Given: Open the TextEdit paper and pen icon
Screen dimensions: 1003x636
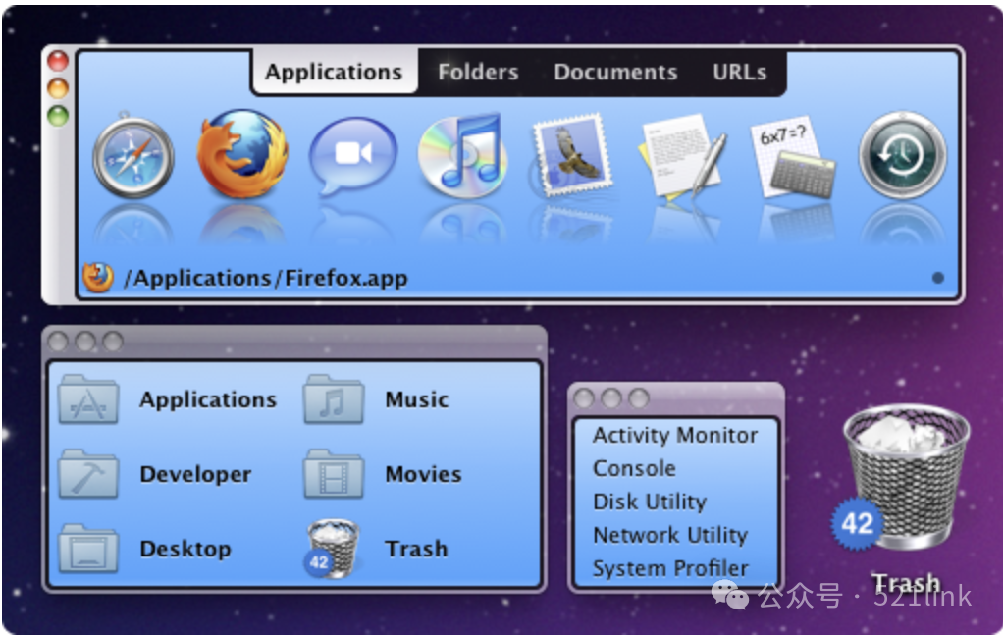Looking at the screenshot, I should [x=681, y=157].
